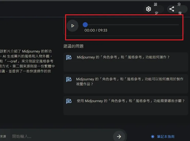Play the audio overview
This screenshot has height=141, width=190.
(x=72, y=26)
